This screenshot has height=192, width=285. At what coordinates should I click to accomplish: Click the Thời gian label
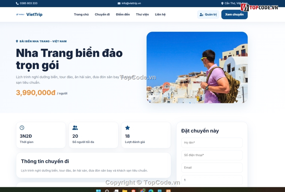pos(26,142)
